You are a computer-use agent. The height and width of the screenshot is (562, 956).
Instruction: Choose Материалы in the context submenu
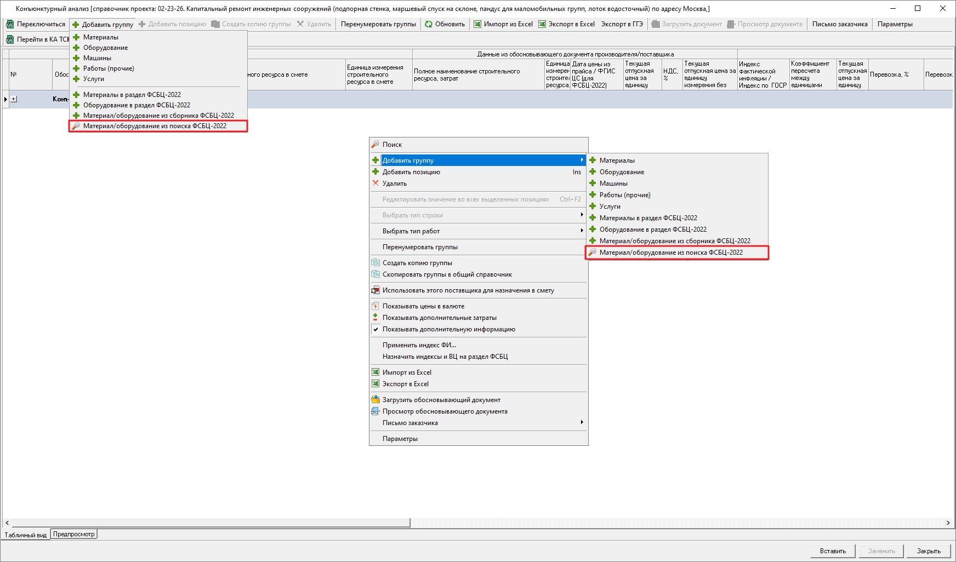click(677, 160)
